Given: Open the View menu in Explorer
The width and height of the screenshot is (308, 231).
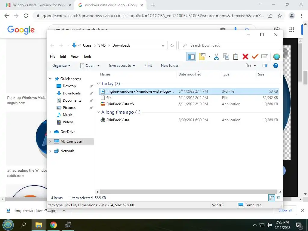Looking at the screenshot, I should [x=75, y=57].
